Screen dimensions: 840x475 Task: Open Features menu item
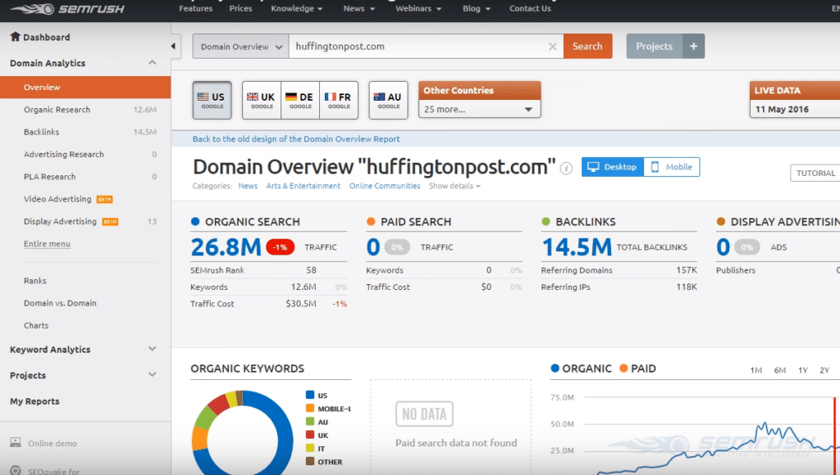(195, 8)
